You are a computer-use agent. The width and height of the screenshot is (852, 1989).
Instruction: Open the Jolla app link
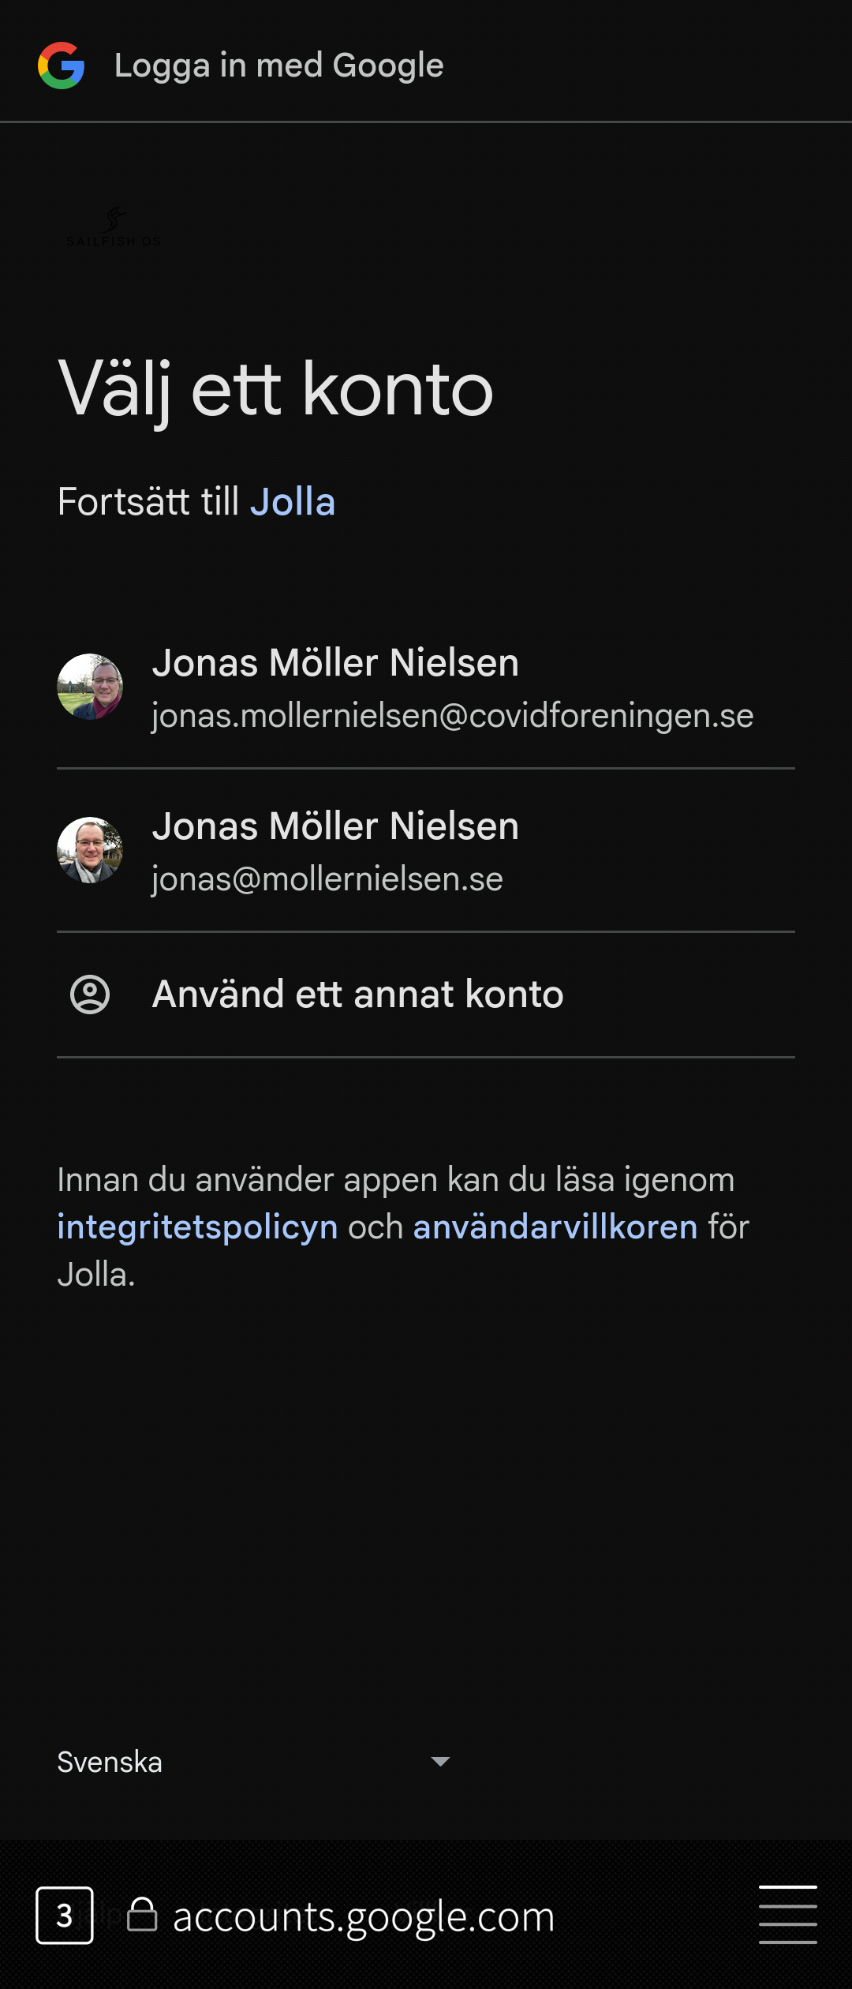(293, 502)
